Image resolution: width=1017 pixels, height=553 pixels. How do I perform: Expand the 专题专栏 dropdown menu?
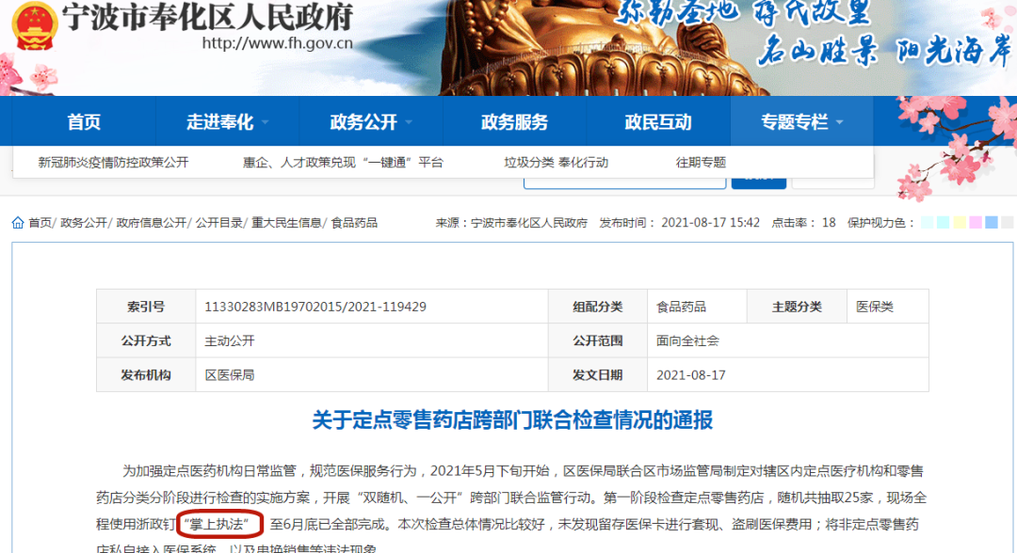(796, 120)
